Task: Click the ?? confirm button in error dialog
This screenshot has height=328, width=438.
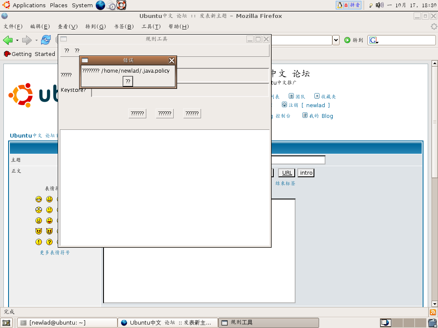Action: point(128,82)
